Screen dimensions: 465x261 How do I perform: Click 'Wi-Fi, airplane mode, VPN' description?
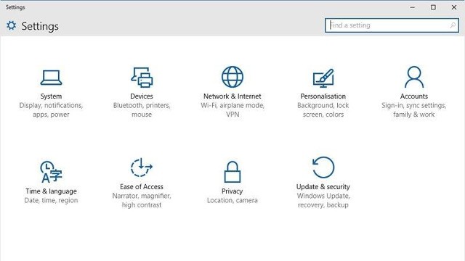click(232, 109)
